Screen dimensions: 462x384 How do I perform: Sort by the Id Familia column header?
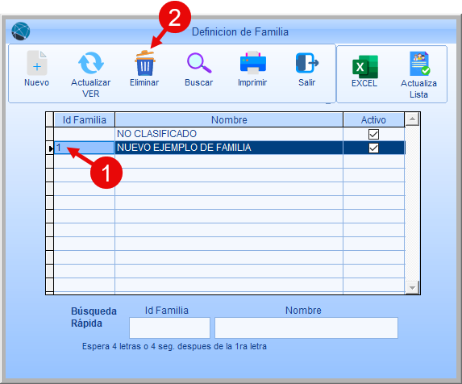click(x=85, y=120)
